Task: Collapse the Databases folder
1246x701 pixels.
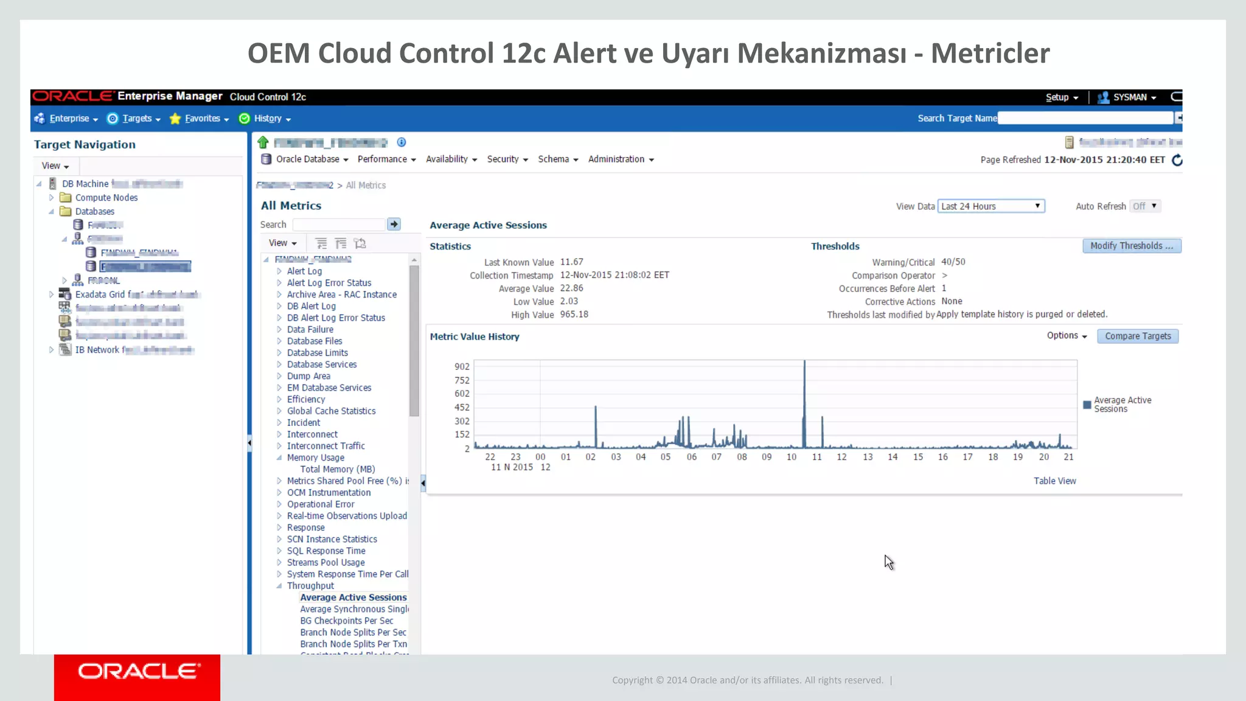Action: [x=52, y=212]
